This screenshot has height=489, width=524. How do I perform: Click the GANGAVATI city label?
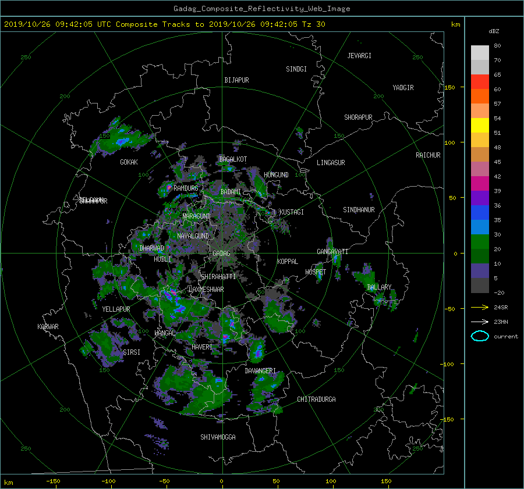pos(332,252)
